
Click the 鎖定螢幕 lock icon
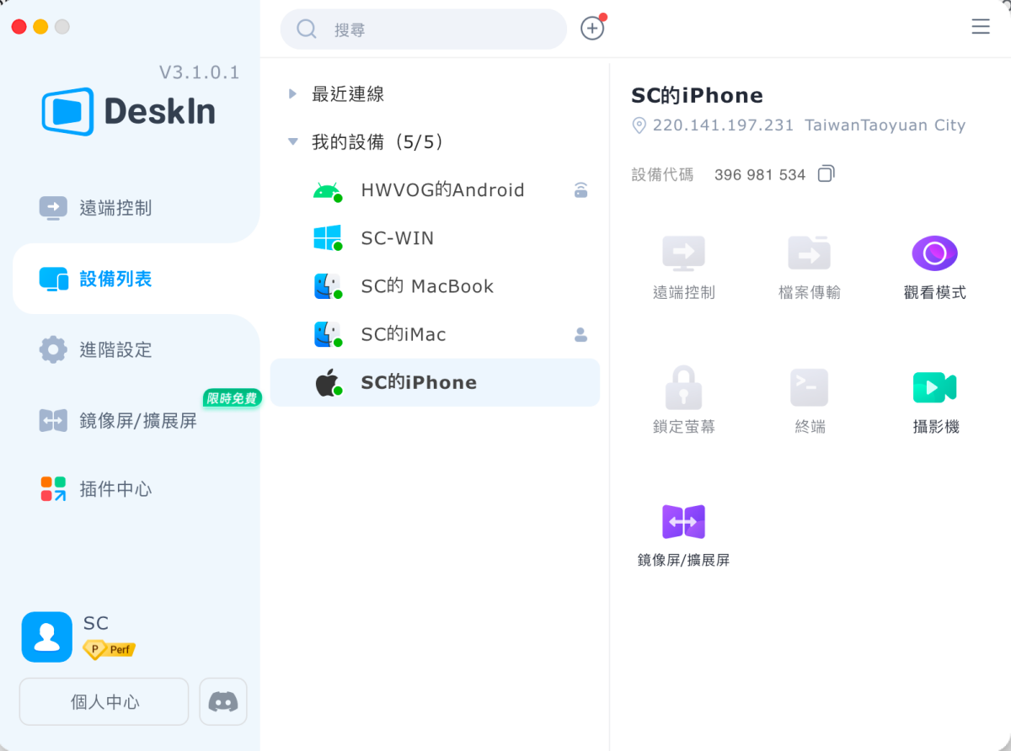[x=683, y=387]
